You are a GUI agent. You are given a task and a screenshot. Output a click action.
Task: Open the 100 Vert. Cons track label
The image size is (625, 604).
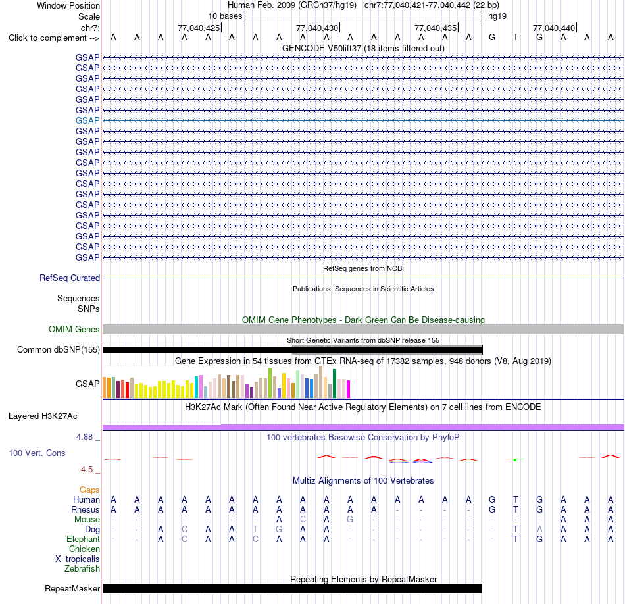tap(37, 453)
